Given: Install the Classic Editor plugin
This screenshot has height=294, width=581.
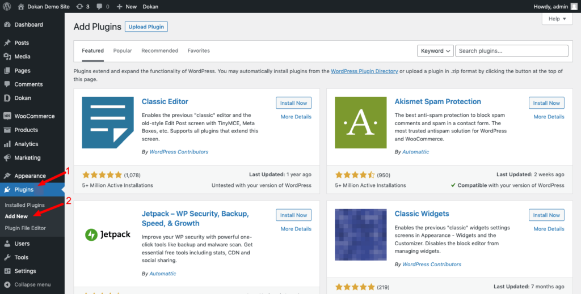Looking at the screenshot, I should (x=293, y=103).
